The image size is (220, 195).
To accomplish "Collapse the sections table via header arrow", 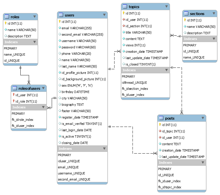I will pyautogui.click(x=214, y=13).
